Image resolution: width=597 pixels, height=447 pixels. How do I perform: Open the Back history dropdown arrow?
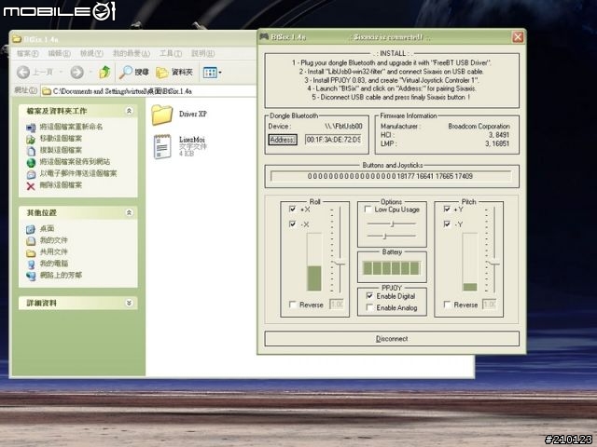tap(61, 72)
